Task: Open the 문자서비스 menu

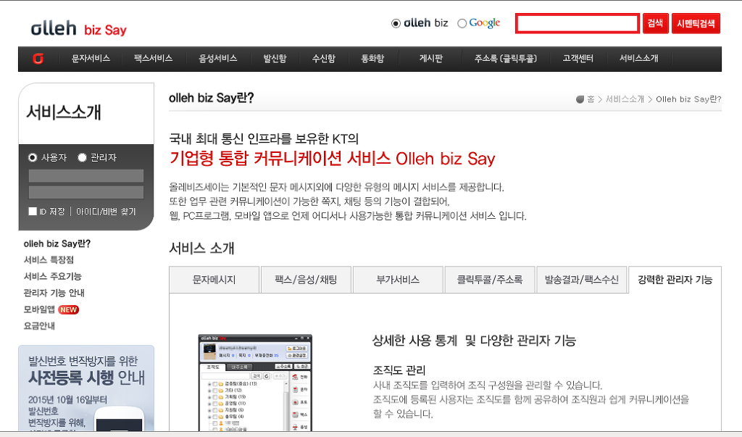Action: pos(91,58)
